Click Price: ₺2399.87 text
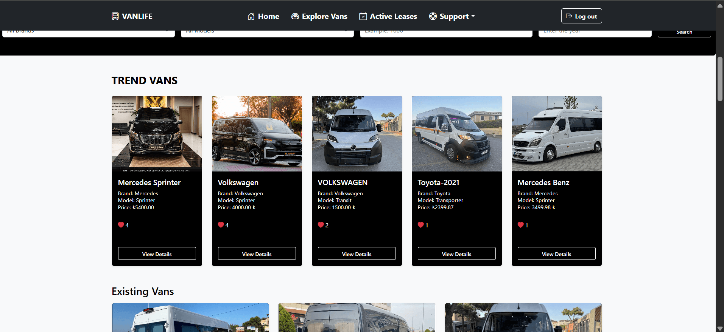The width and height of the screenshot is (724, 332). coord(436,207)
